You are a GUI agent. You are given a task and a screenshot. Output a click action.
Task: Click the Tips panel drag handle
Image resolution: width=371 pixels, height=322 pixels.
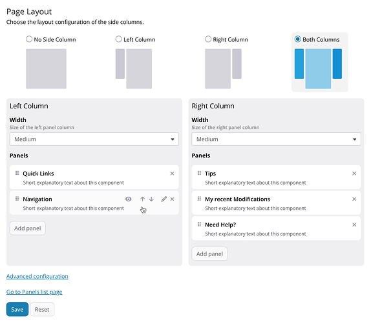pos(199,173)
